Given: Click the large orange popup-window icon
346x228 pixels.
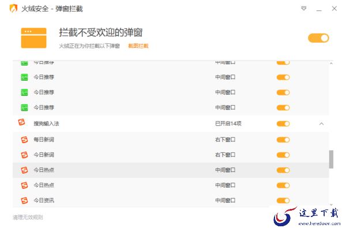Looking at the screenshot, I should pyautogui.click(x=33, y=38).
